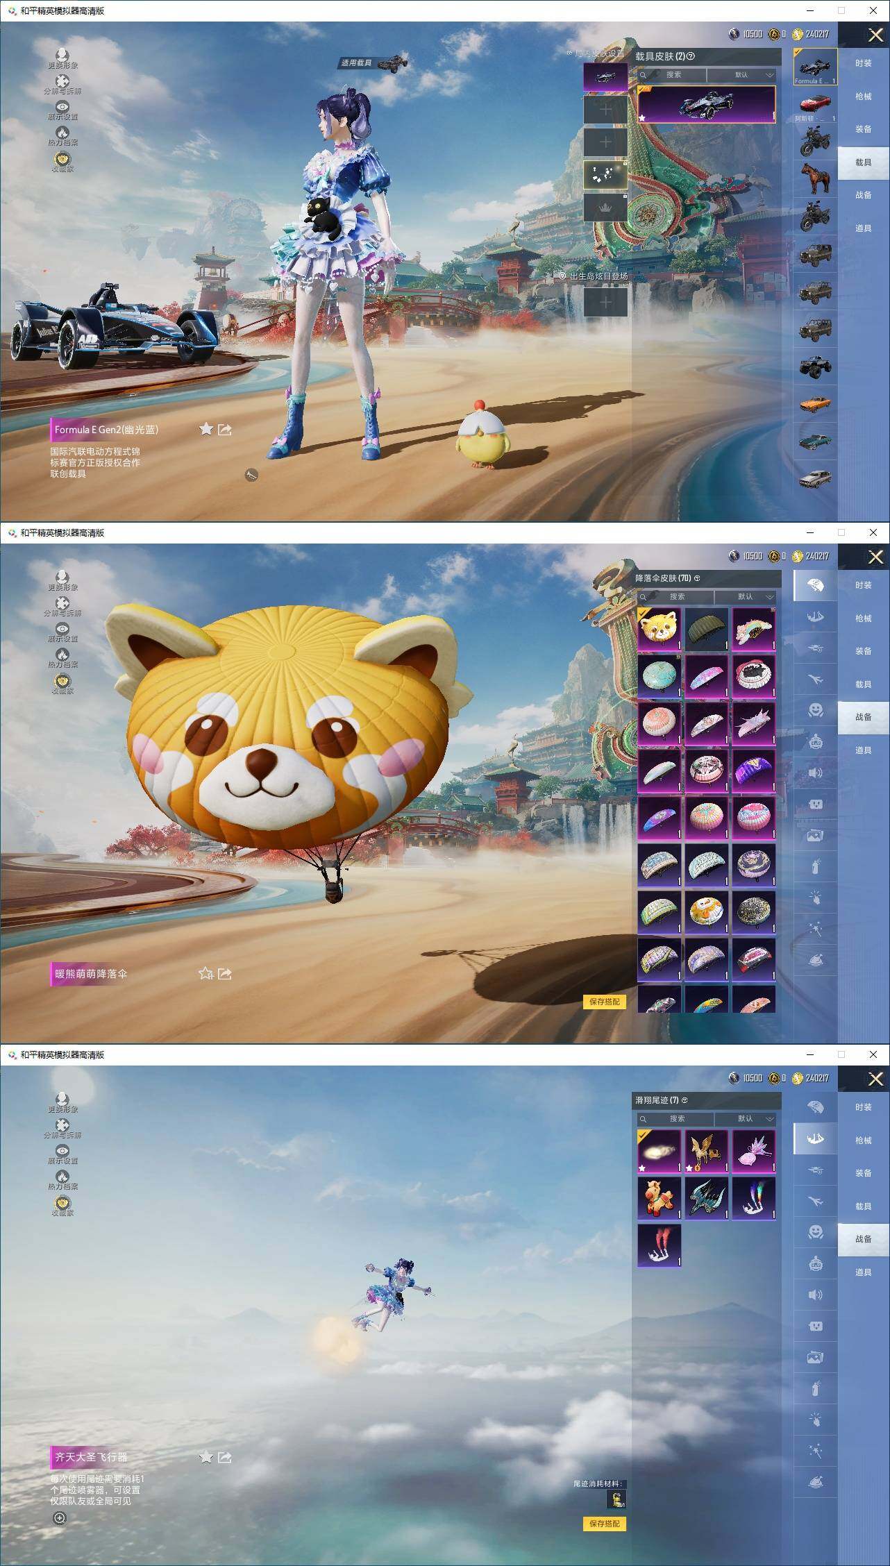Share the 齐天大圣飞行器 glide trail
Image resolution: width=890 pixels, height=1566 pixels.
tap(225, 1458)
